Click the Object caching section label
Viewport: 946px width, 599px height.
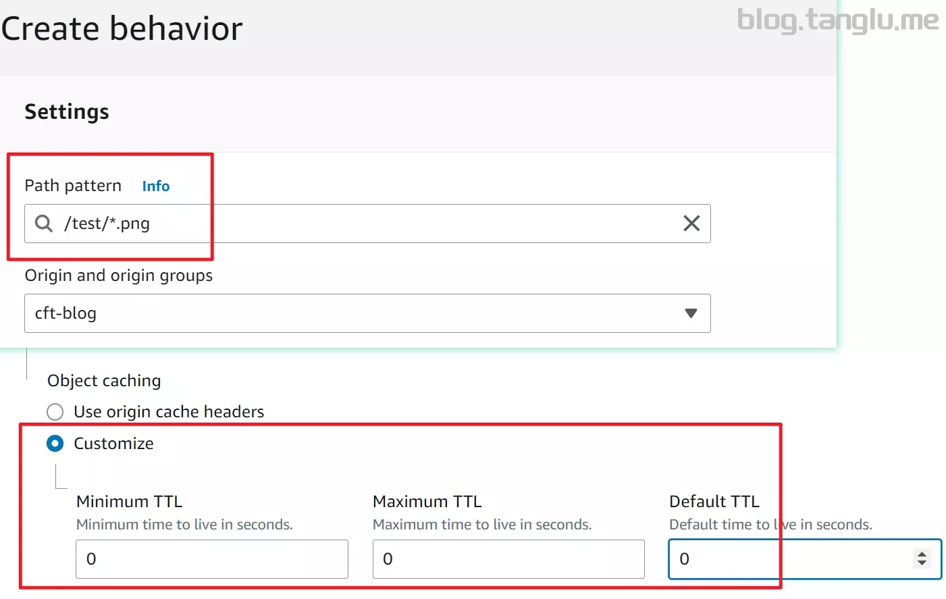click(104, 381)
